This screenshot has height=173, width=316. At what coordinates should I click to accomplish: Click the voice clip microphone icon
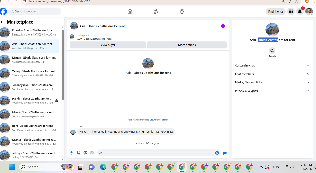pos(71,153)
